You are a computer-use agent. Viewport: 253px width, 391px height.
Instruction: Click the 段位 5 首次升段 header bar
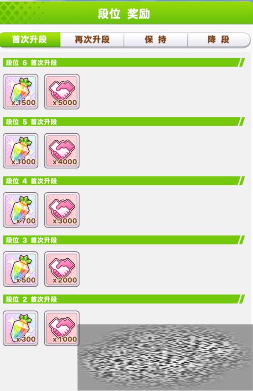pyautogui.click(x=124, y=122)
